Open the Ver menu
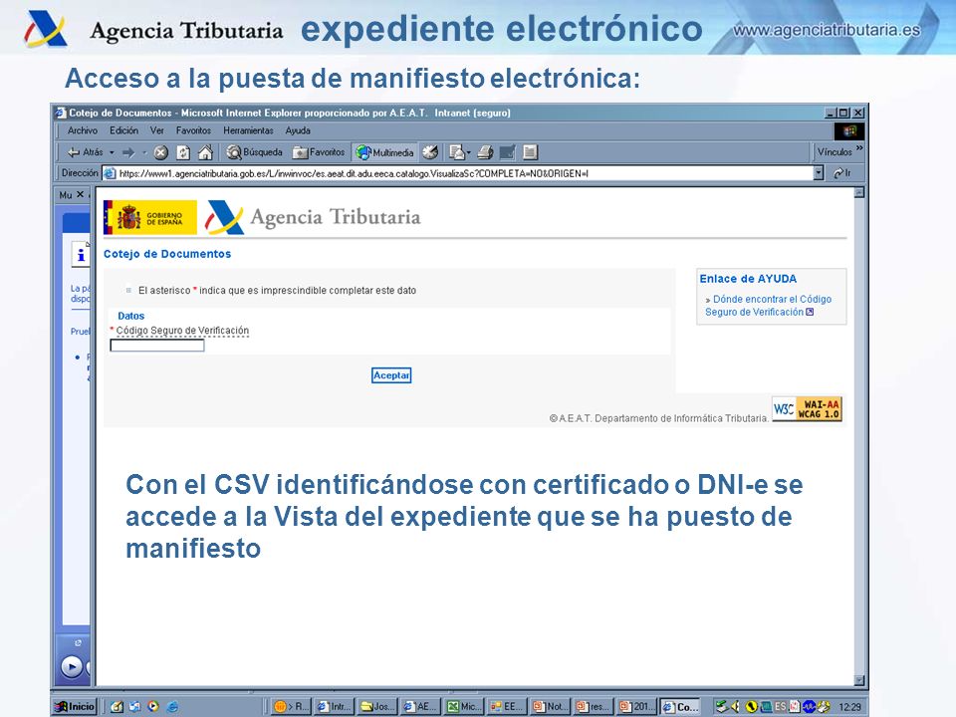This screenshot has width=956, height=717. [157, 130]
